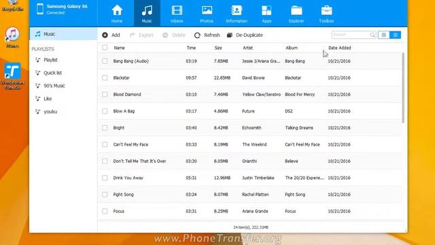435x245 pixels.
Task: Check the box for Focus
Action: click(x=105, y=211)
